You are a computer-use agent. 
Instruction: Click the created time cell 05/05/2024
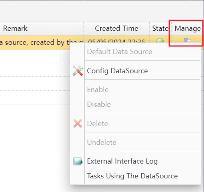click(x=117, y=41)
